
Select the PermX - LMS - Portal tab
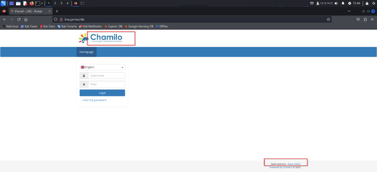coord(31,11)
